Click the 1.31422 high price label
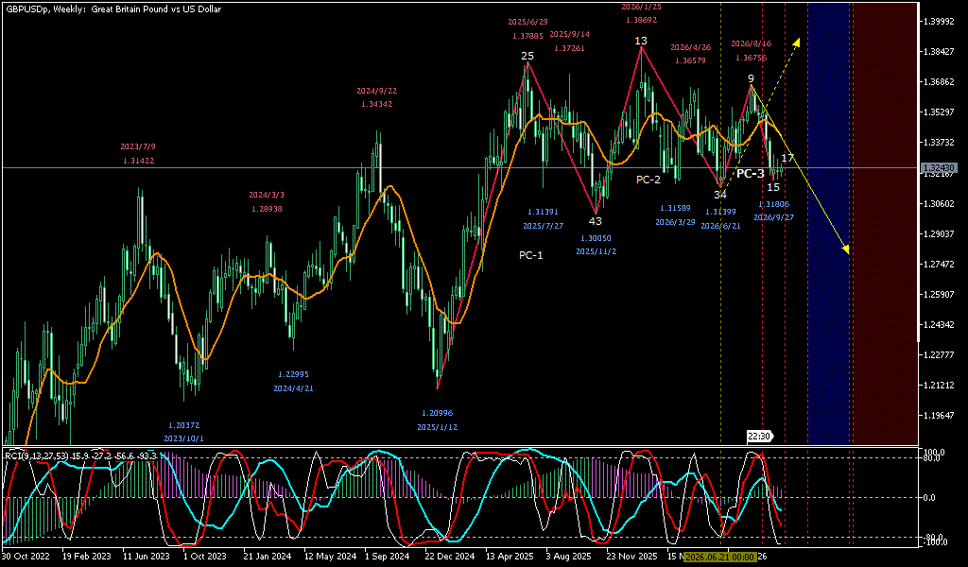The height and width of the screenshot is (567, 968). pyautogui.click(x=138, y=161)
